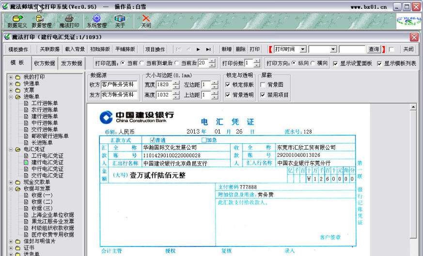Click 删除 button
The image size is (423, 256).
coord(240,49)
